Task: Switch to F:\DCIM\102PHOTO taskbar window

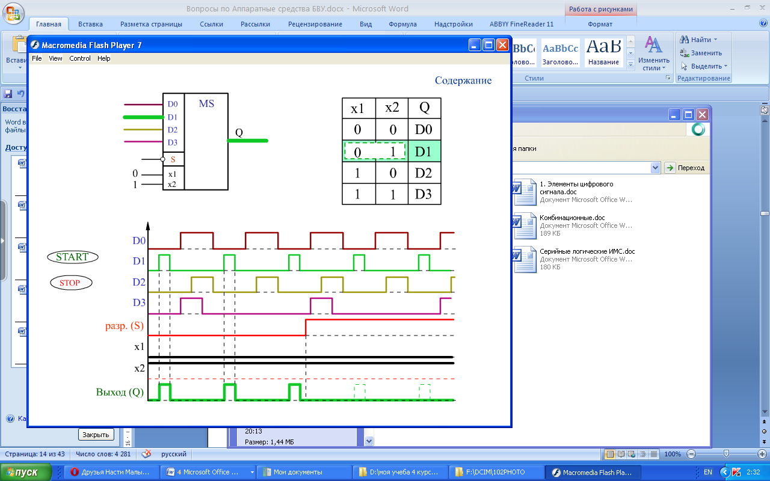Action: click(495, 472)
